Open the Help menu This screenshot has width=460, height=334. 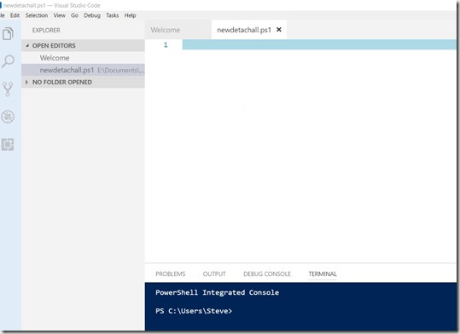tap(130, 15)
